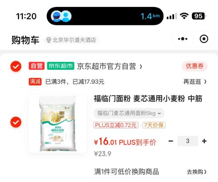Tap the green 京东超市 badge
This screenshot has width=218, height=182.
[x=61, y=66]
